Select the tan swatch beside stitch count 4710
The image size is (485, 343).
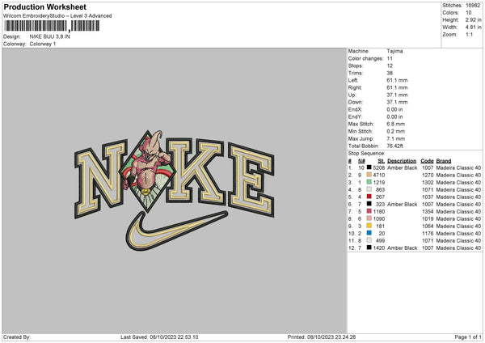369,175
